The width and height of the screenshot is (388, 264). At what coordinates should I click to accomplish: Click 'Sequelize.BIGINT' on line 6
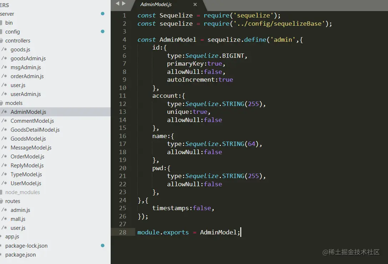[x=215, y=56]
